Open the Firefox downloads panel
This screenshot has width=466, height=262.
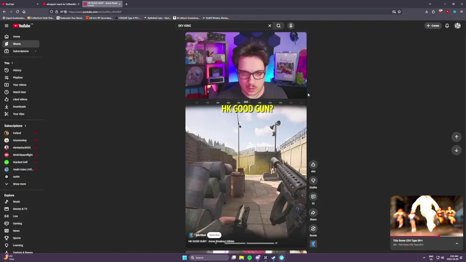click(427, 12)
